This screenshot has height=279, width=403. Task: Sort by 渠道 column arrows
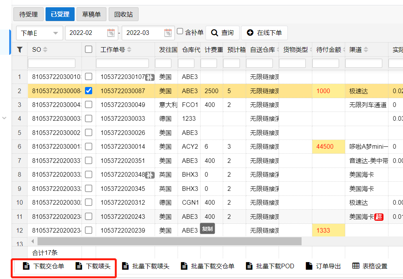[x=366, y=49]
